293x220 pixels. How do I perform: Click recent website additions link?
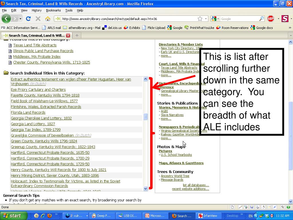(x=190, y=189)
